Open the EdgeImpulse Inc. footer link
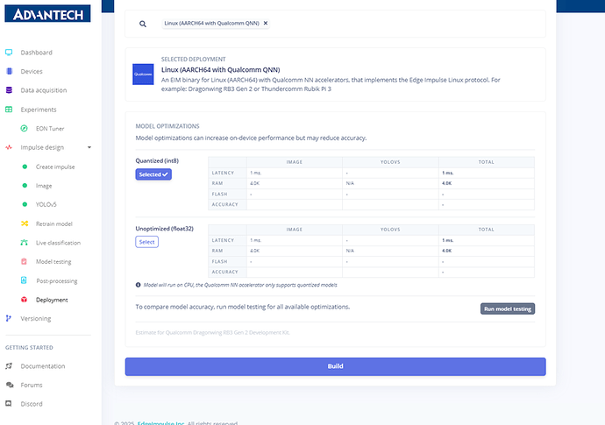Image resolution: width=605 pixels, height=425 pixels. click(161, 423)
